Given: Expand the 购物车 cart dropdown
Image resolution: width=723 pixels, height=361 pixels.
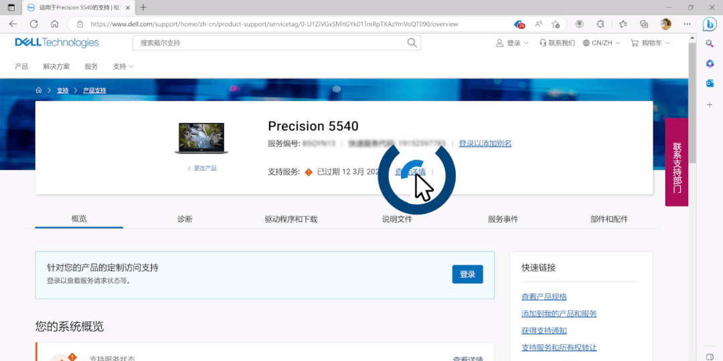Looking at the screenshot, I should (650, 43).
